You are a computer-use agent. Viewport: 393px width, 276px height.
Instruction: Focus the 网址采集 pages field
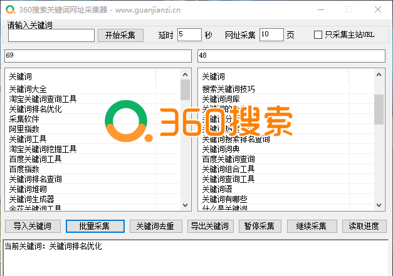271,34
